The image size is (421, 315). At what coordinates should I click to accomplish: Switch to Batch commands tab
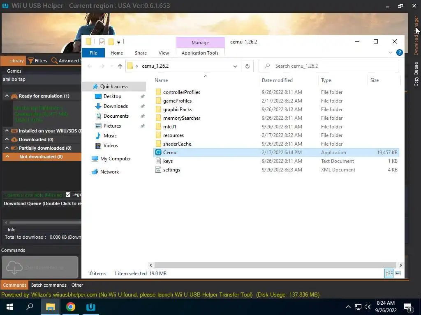pos(49,285)
